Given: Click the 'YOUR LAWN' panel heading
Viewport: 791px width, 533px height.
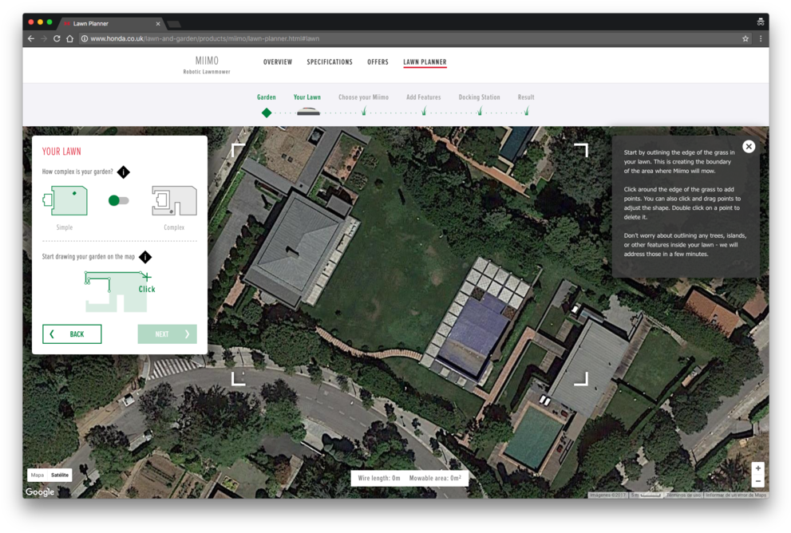Looking at the screenshot, I should 61,152.
